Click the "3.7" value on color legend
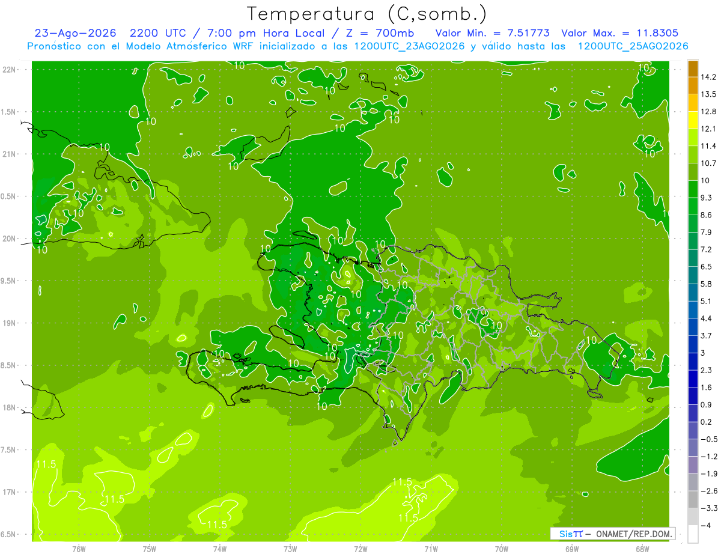Viewport: 721px width, 557px height. click(x=707, y=336)
